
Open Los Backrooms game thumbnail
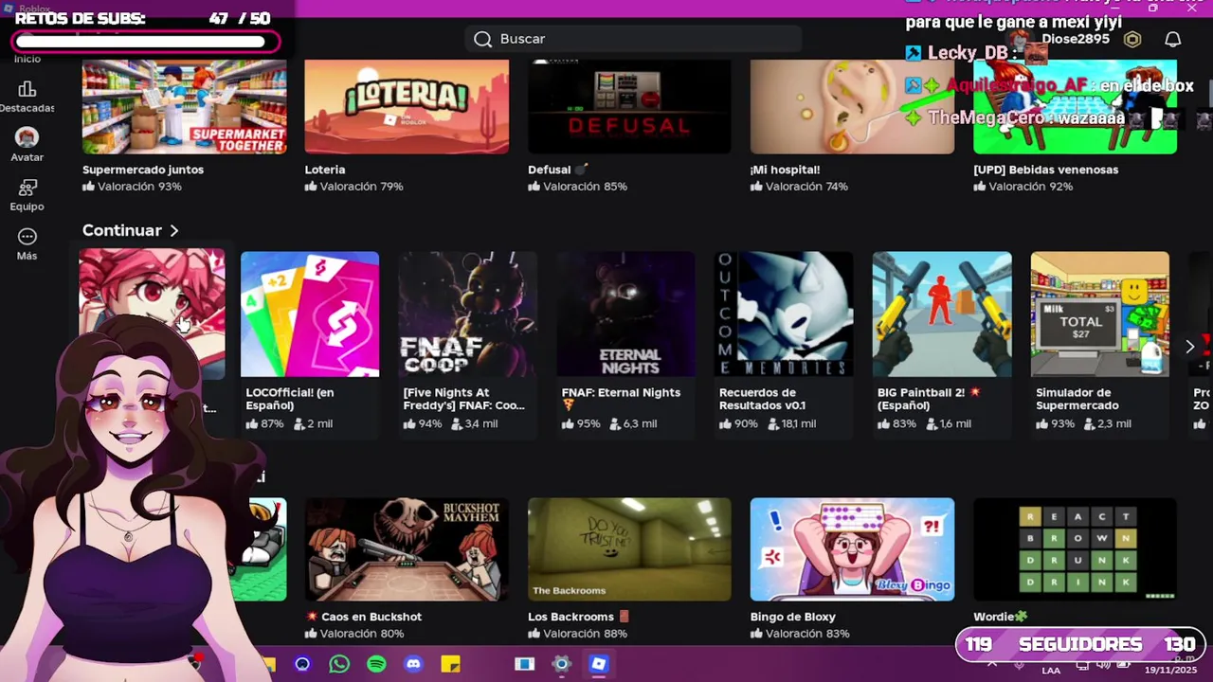point(629,549)
